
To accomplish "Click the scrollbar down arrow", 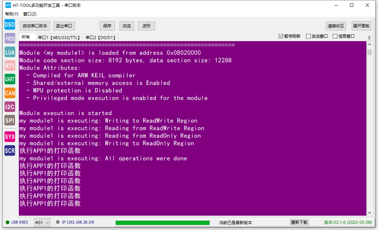I will 369,213.
